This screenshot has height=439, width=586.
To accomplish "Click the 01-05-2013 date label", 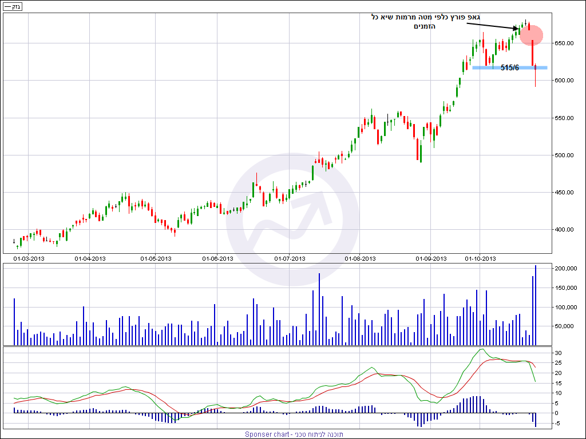I will point(156,258).
